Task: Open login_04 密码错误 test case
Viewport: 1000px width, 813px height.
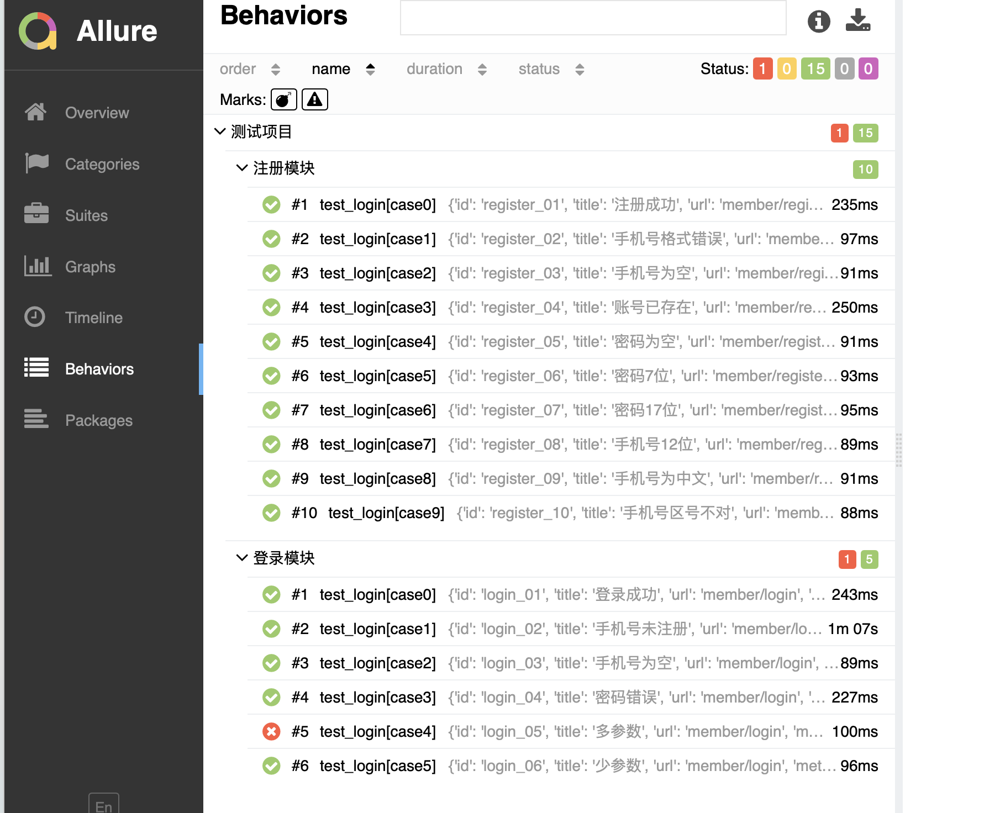Action: pos(571,697)
